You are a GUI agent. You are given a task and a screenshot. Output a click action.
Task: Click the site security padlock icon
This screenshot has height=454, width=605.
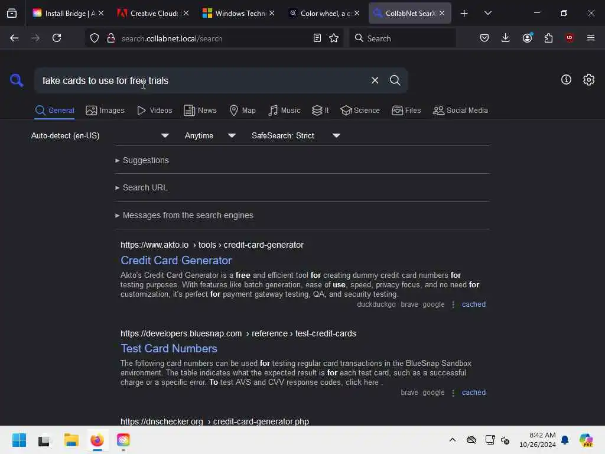pos(110,38)
